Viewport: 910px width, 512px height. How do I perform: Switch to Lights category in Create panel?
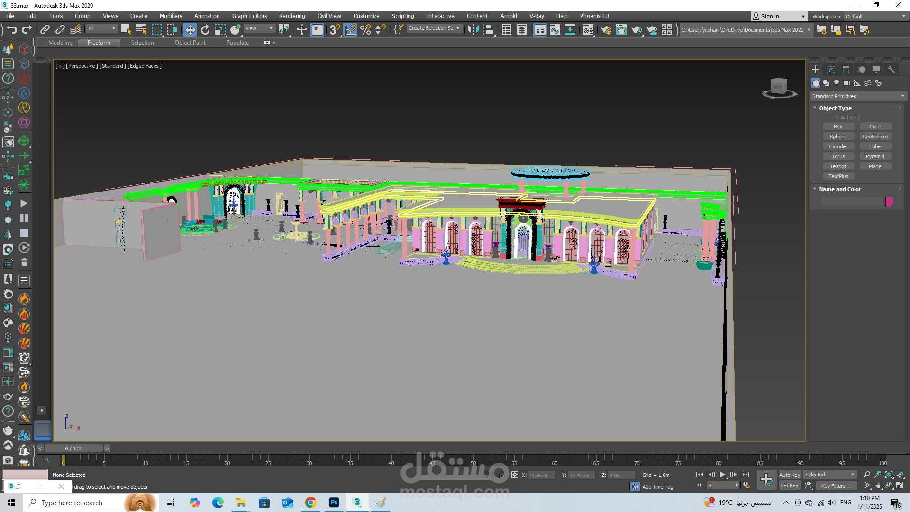[x=837, y=83]
